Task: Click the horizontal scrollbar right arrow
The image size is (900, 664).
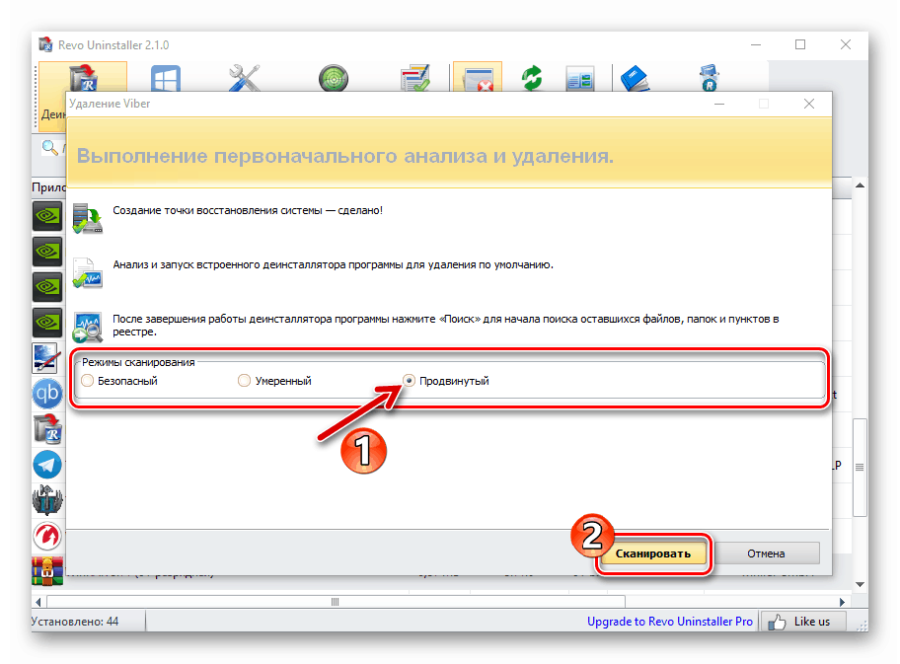Action: pos(842,602)
